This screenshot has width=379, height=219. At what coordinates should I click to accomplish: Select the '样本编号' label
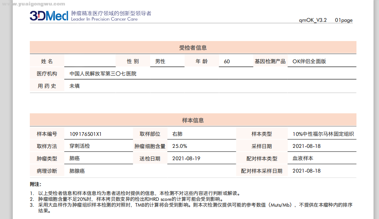pyautogui.click(x=47, y=134)
